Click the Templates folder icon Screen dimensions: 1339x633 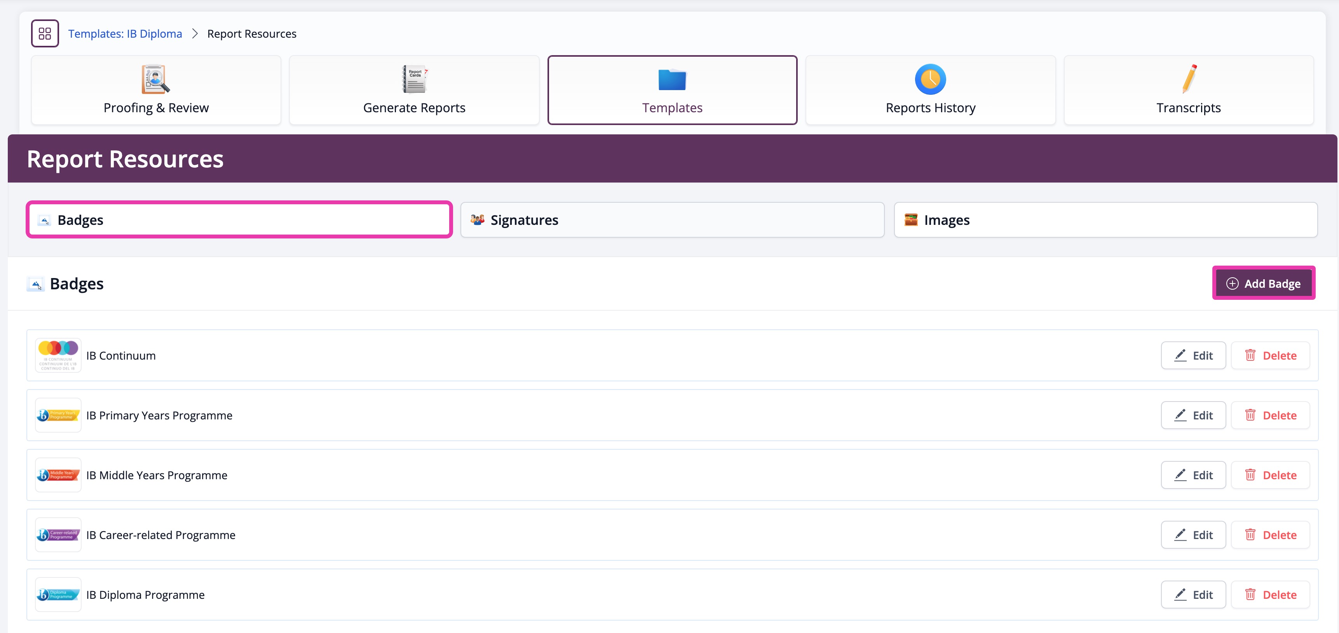[x=671, y=79]
